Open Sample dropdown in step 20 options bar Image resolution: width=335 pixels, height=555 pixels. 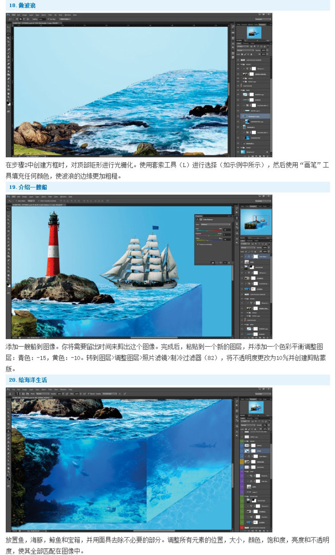110,394
